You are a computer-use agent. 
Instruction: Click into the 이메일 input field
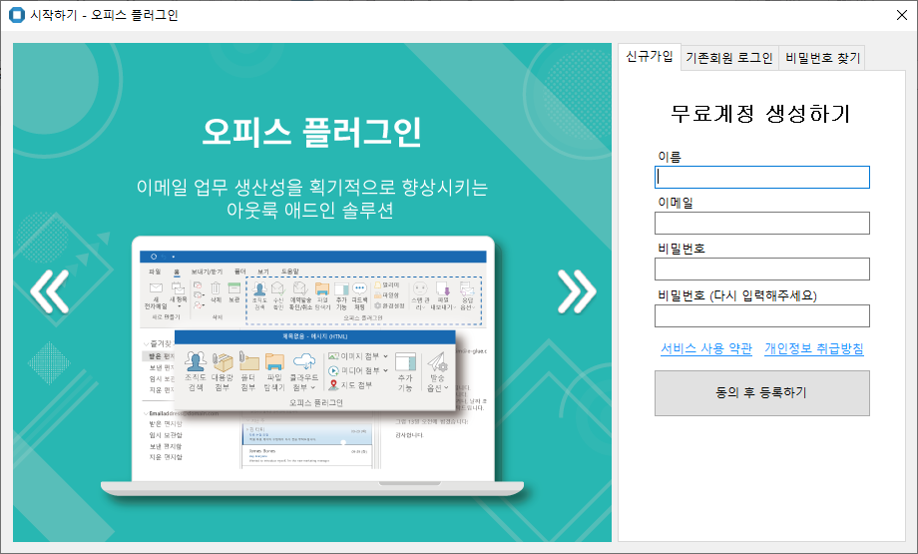761,224
